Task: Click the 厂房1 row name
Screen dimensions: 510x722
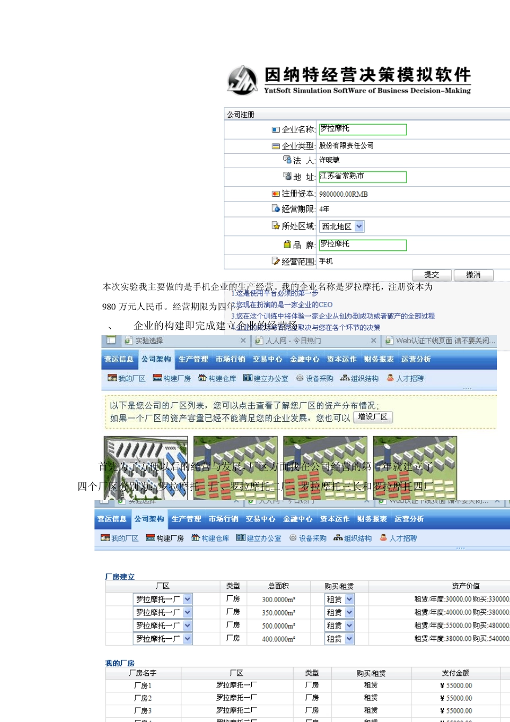Action: click(x=143, y=685)
